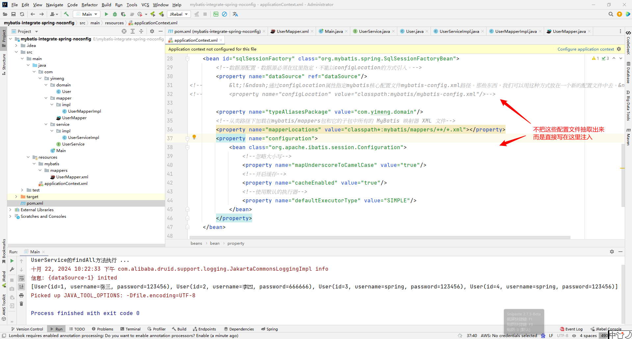Screen dimensions: 632x339
Task: Open Run panel settings gear
Action: (612, 252)
